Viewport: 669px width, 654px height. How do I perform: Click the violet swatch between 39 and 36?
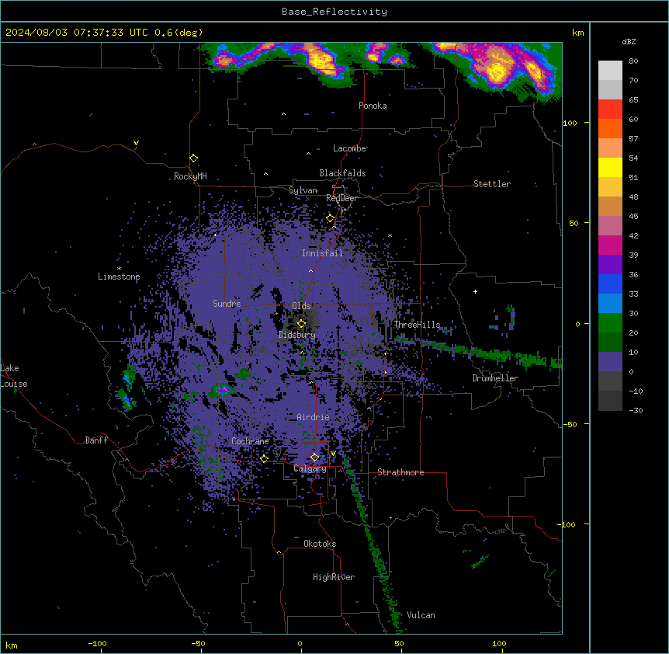click(x=610, y=265)
